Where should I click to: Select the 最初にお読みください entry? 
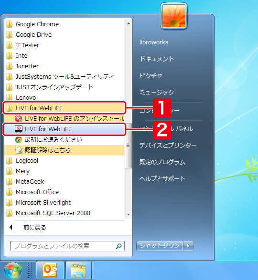[x=64, y=140]
